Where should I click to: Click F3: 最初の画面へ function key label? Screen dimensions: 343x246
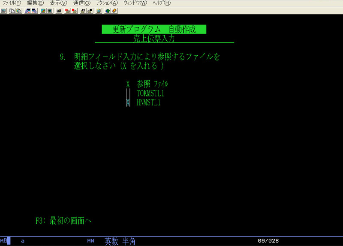63,221
